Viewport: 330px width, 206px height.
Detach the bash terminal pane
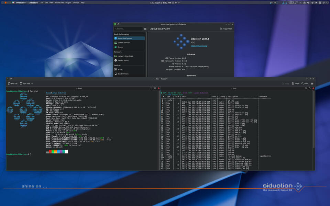155,89
